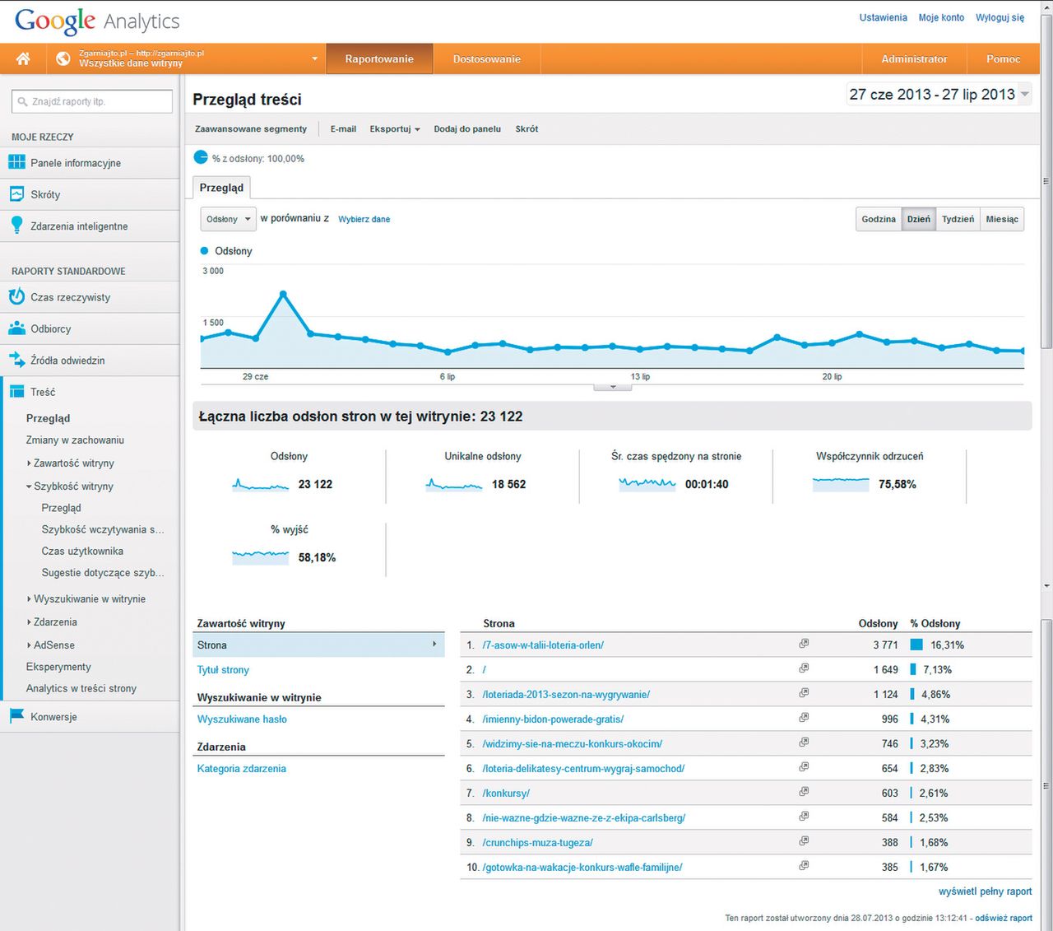Screen dimensions: 1053x931
Task: Click the Skróty shortcuts icon
Action: [x=16, y=194]
